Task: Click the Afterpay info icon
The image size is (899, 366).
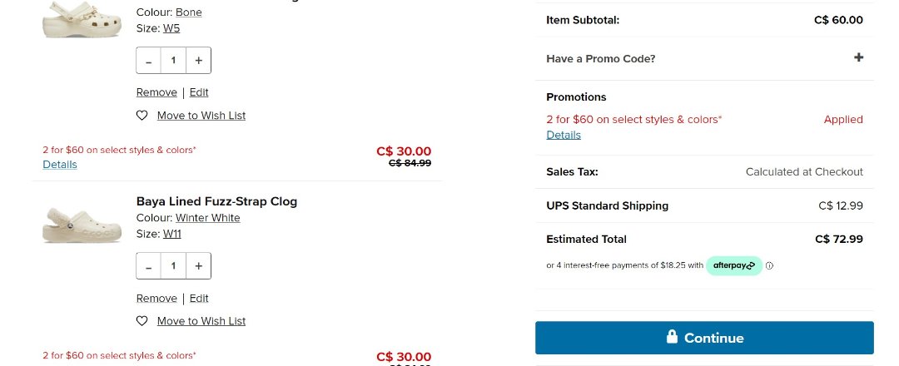Action: tap(769, 266)
